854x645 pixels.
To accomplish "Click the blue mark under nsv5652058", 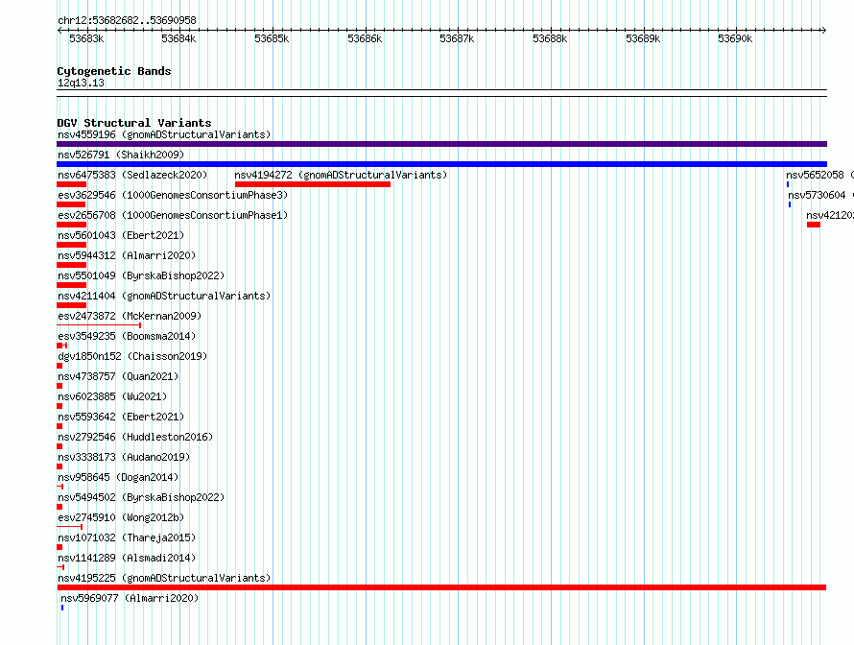I will (x=788, y=184).
